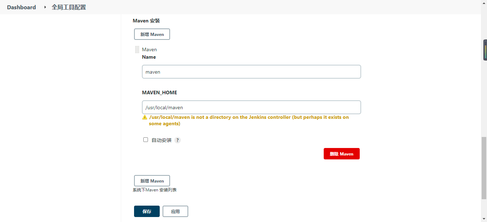Enable the 自动安装 checkbox
487x222 pixels.
click(145, 139)
